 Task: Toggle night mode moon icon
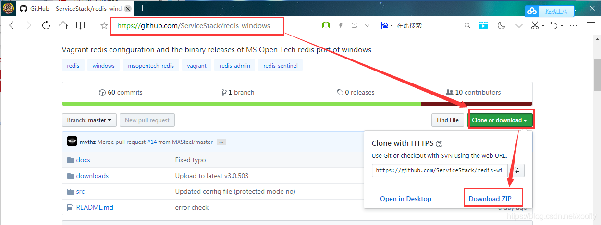coord(502,26)
